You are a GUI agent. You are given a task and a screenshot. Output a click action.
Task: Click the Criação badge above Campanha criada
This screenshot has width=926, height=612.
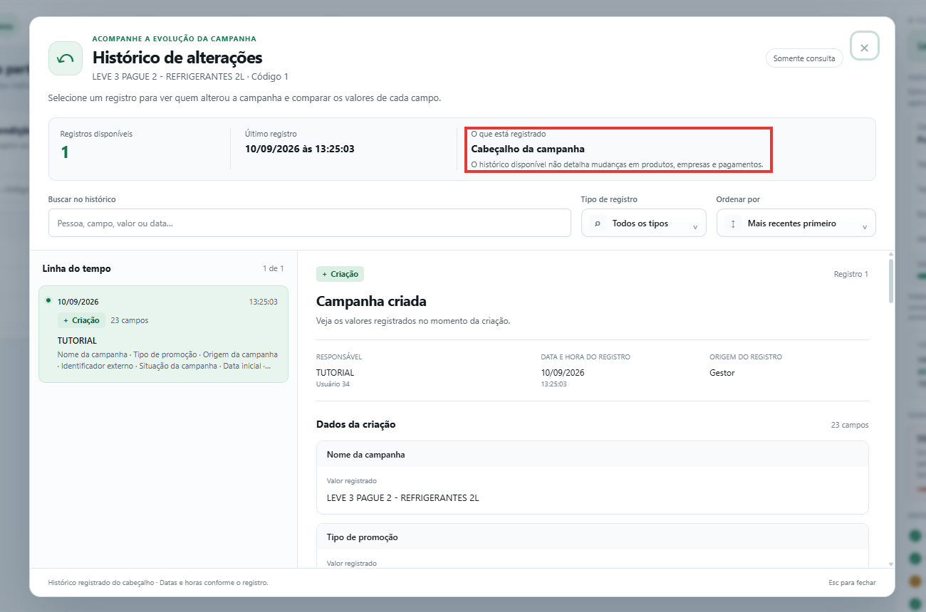click(340, 274)
